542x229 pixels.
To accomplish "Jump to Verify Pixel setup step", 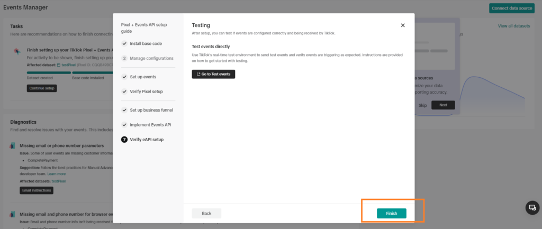I will point(146,91).
